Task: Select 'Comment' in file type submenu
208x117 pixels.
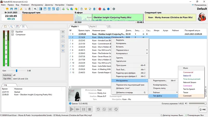Action: 187,96
